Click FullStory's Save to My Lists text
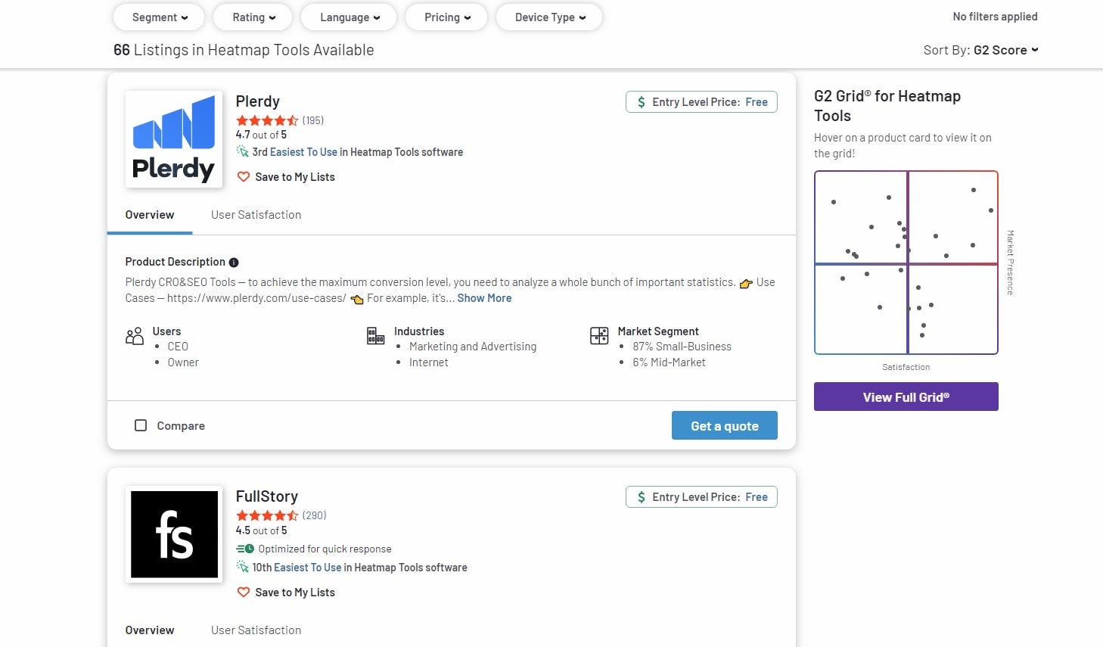Image resolution: width=1103 pixels, height=647 pixels. [295, 593]
